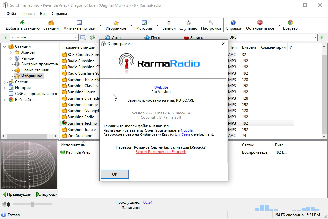
Task: Click green back arrow beside search box
Action: click(5, 37)
